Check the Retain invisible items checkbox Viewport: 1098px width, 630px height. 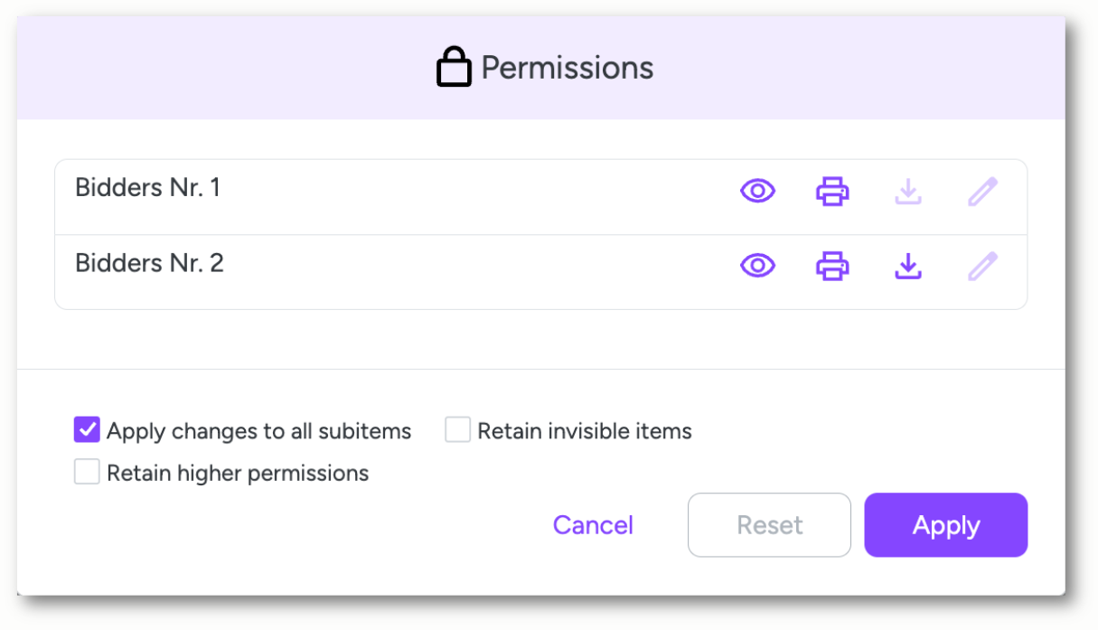[x=458, y=430]
